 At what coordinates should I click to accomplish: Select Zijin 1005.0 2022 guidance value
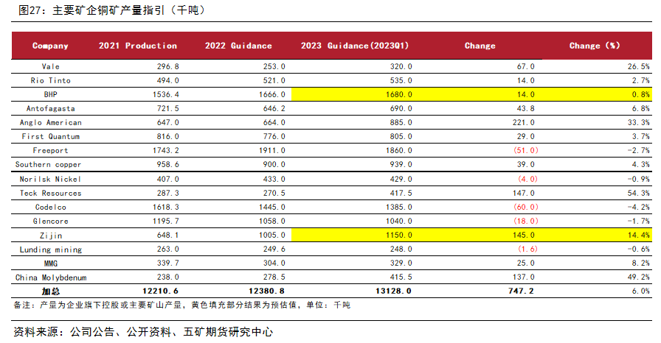pos(272,235)
